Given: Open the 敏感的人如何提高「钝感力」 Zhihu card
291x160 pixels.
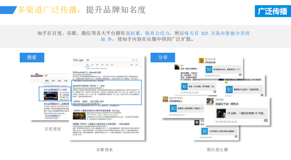Looking at the screenshot, I should tap(187, 108).
